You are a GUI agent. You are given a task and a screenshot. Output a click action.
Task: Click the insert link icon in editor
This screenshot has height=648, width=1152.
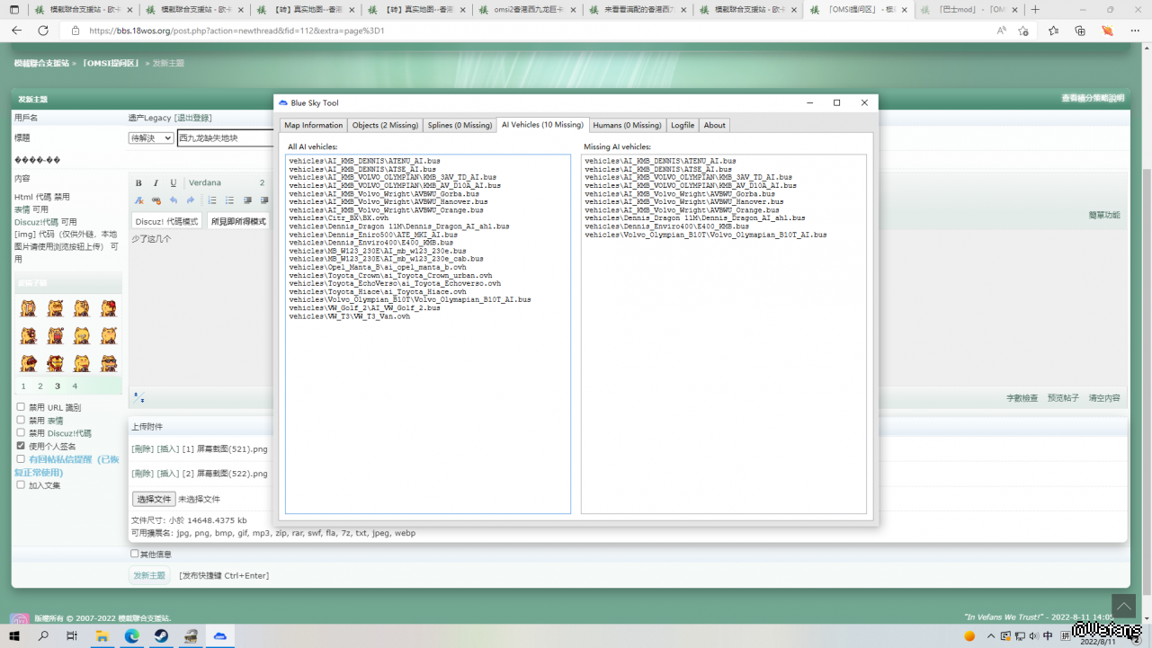pos(156,200)
